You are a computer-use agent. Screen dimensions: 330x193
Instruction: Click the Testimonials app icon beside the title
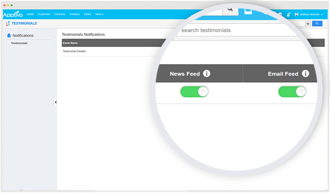[x=8, y=23]
